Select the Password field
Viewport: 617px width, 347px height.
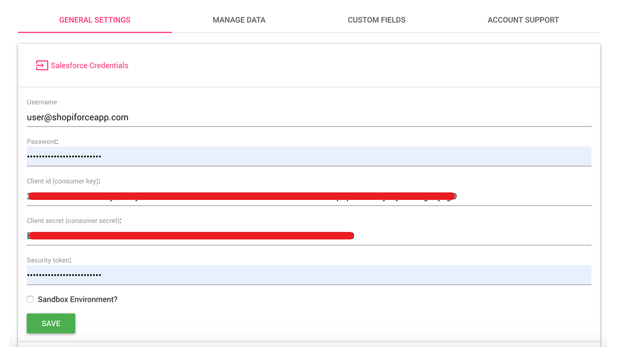(193, 156)
